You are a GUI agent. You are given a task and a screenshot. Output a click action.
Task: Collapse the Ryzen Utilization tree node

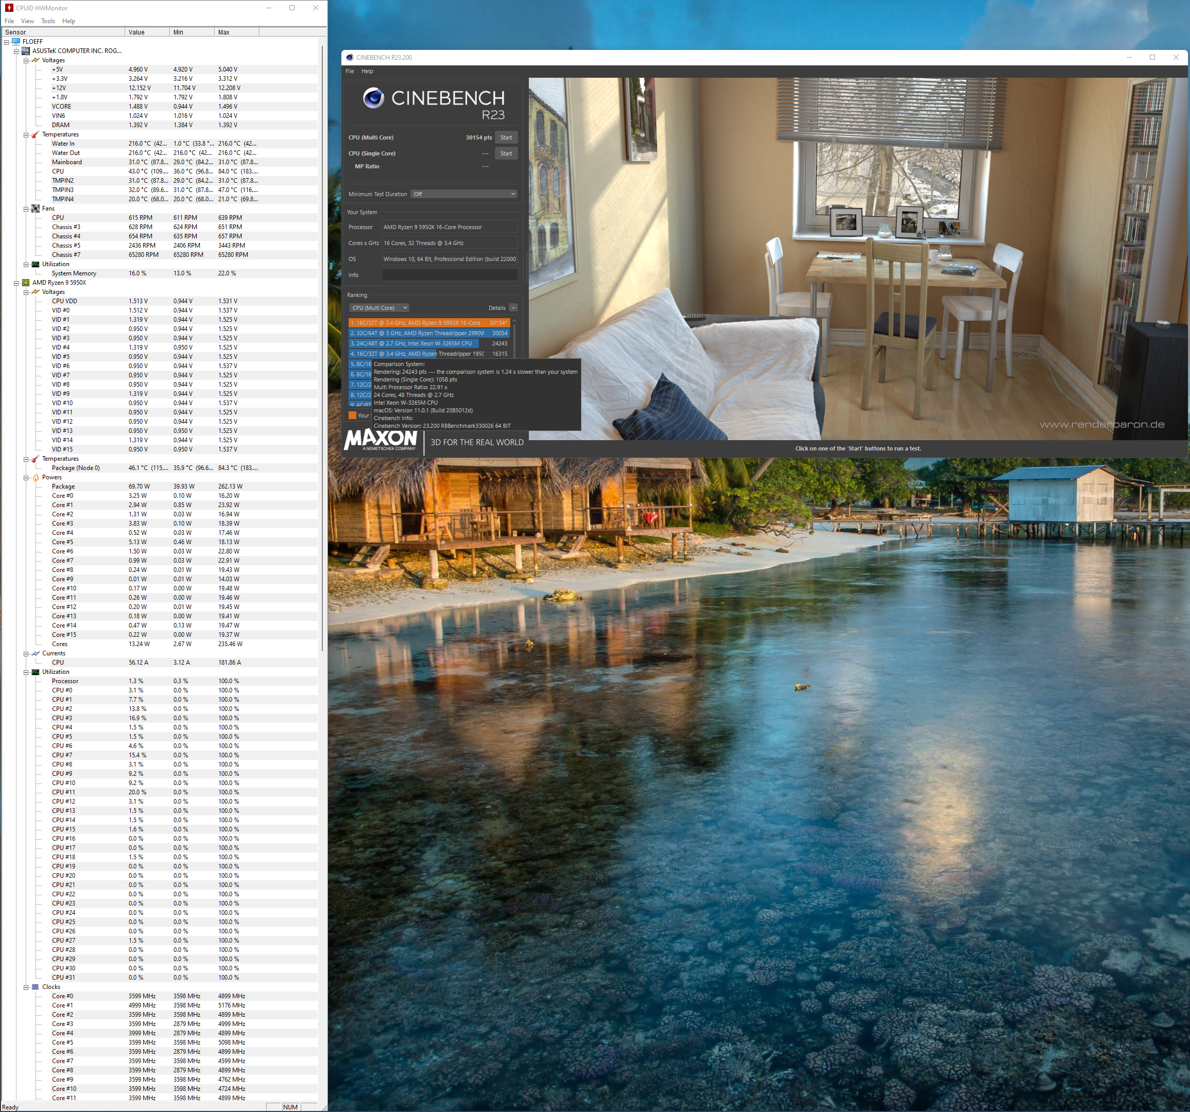(26, 672)
